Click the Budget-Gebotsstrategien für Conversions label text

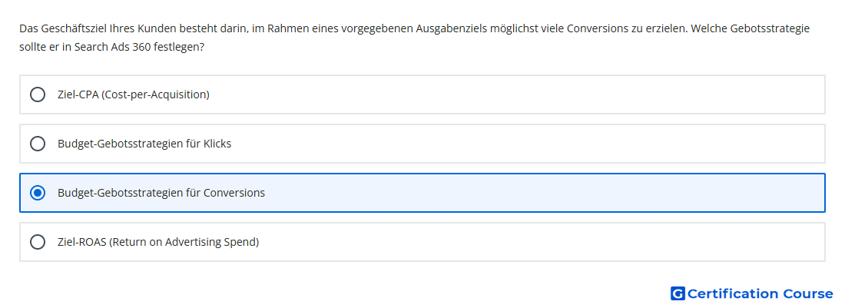161,193
